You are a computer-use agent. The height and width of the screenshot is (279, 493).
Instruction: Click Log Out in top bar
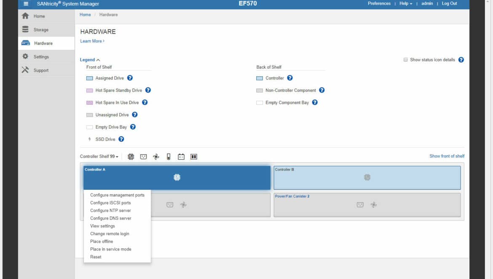(x=449, y=3)
